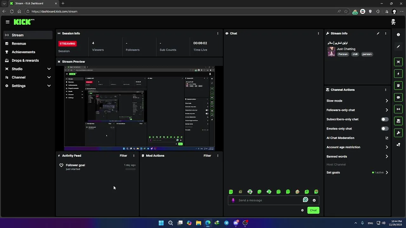Open chat settings gear icon
The image size is (406, 228).
pyautogui.click(x=302, y=210)
